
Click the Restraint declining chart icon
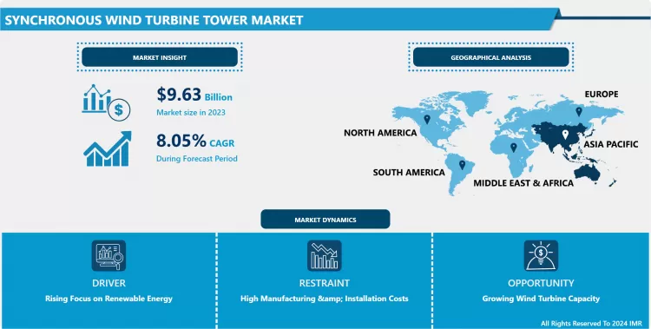point(325,255)
